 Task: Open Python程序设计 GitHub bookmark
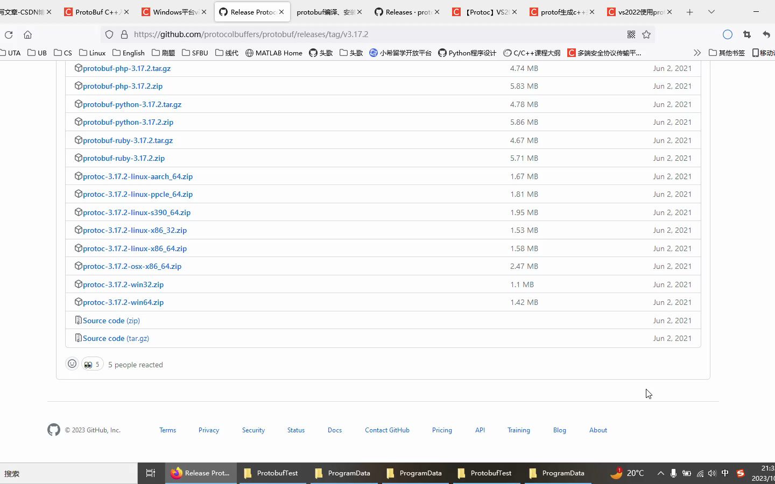point(467,53)
